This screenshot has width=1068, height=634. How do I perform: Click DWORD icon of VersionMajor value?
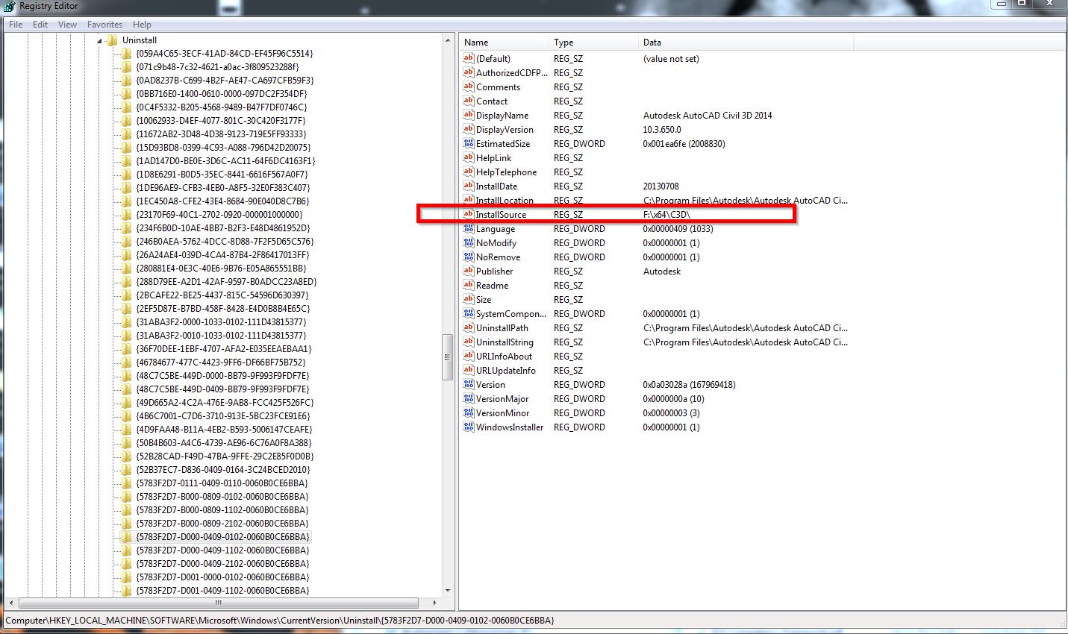click(x=469, y=398)
